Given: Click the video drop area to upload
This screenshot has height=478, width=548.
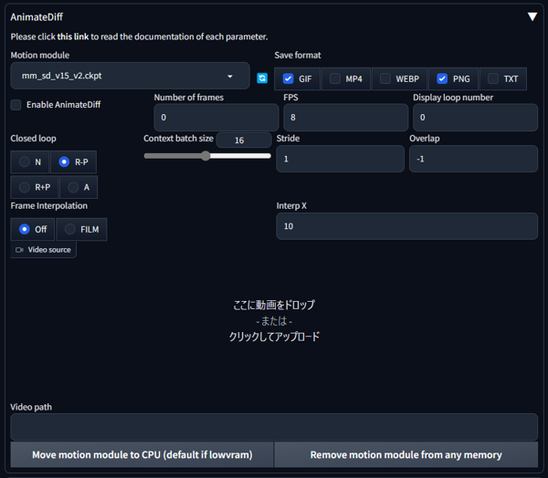Looking at the screenshot, I should 274,320.
